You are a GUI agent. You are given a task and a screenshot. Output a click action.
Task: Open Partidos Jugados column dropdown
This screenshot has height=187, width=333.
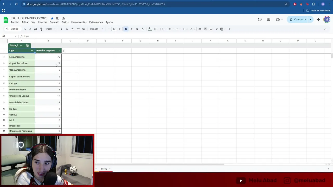[x=59, y=51]
